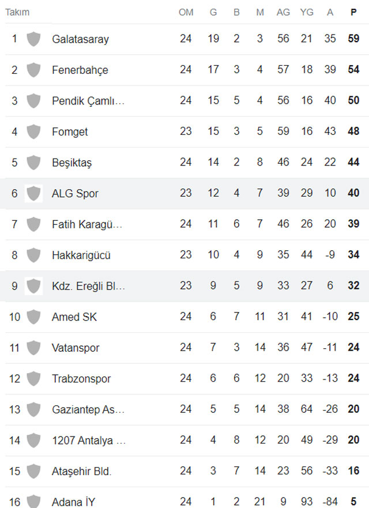The image size is (369, 508).
Task: Click the OM matches-played column header
Action: point(186,12)
